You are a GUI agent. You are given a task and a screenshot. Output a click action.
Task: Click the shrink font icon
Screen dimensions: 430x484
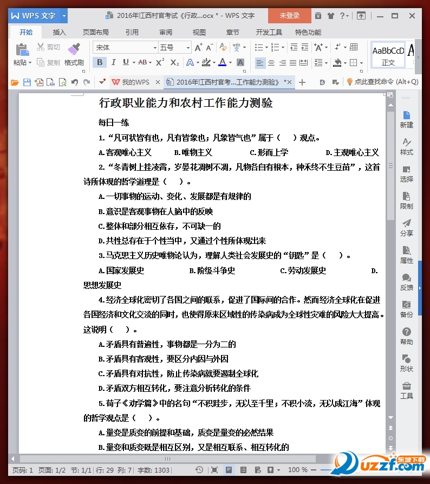(x=210, y=47)
